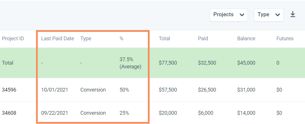Click the Paid column header
This screenshot has width=305, height=124.
coord(203,39)
